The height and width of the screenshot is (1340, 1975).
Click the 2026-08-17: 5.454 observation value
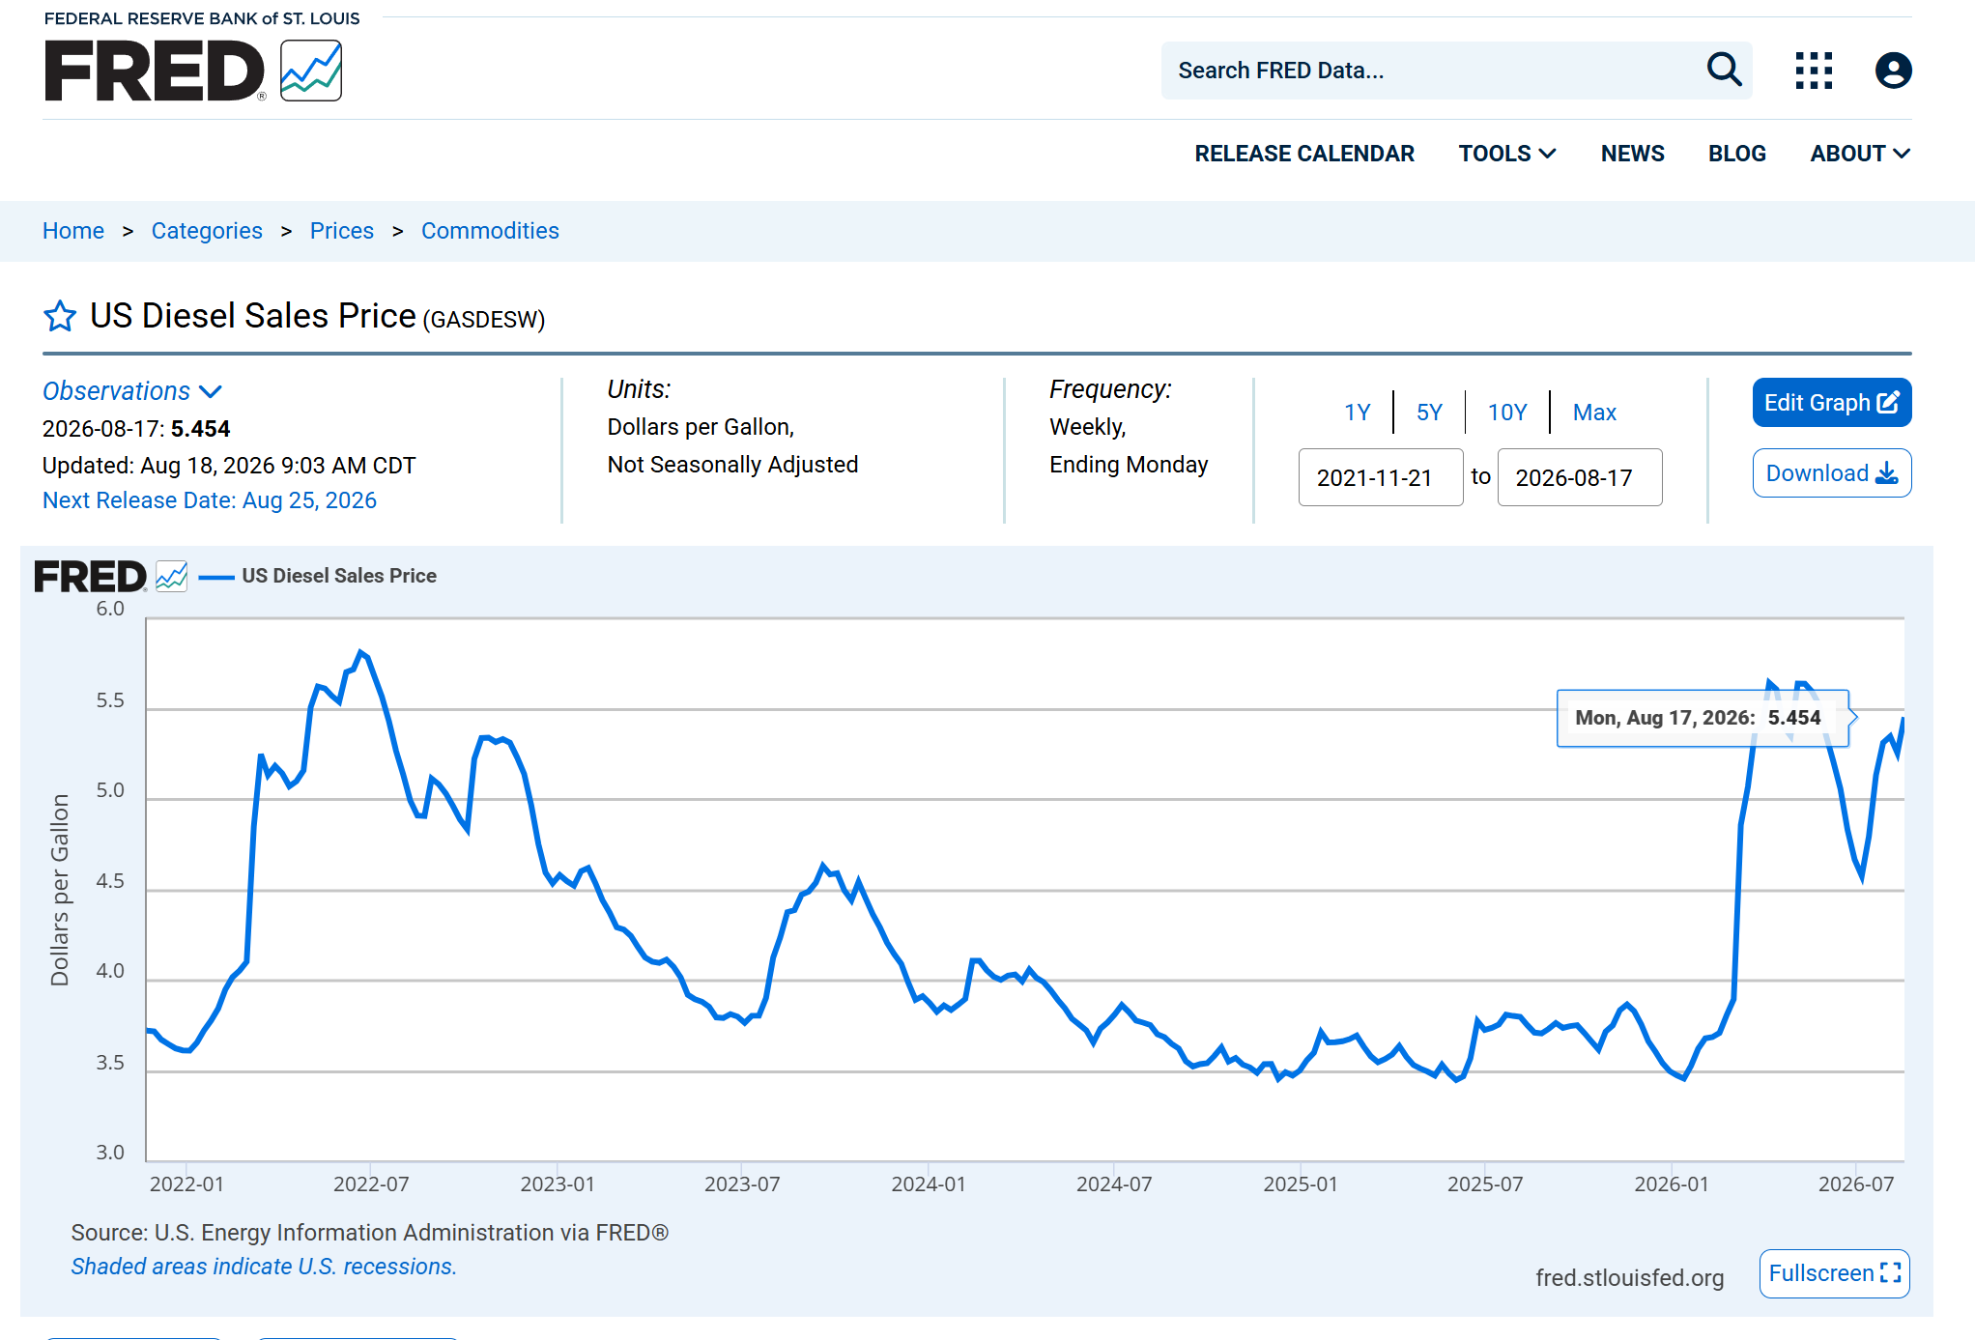click(136, 429)
